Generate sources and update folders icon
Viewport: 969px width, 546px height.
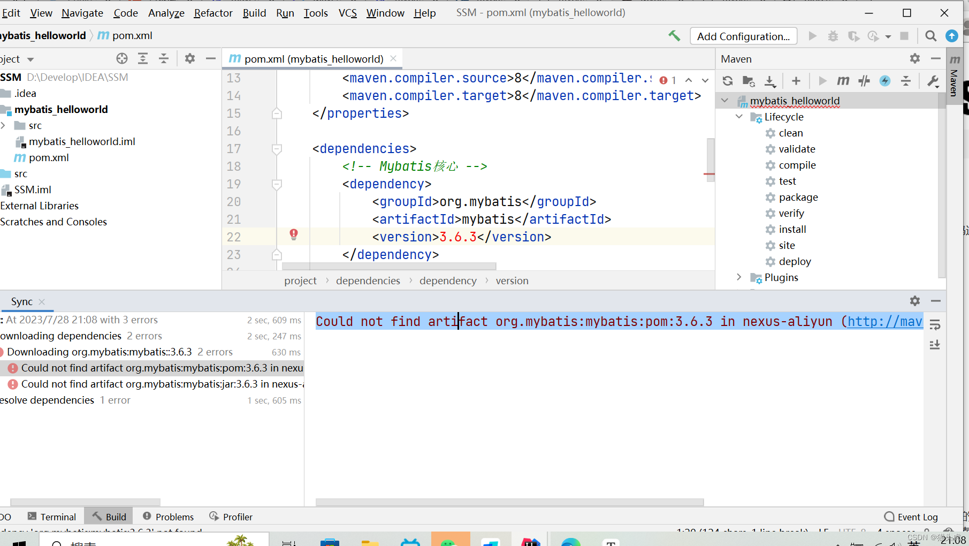pos(749,81)
